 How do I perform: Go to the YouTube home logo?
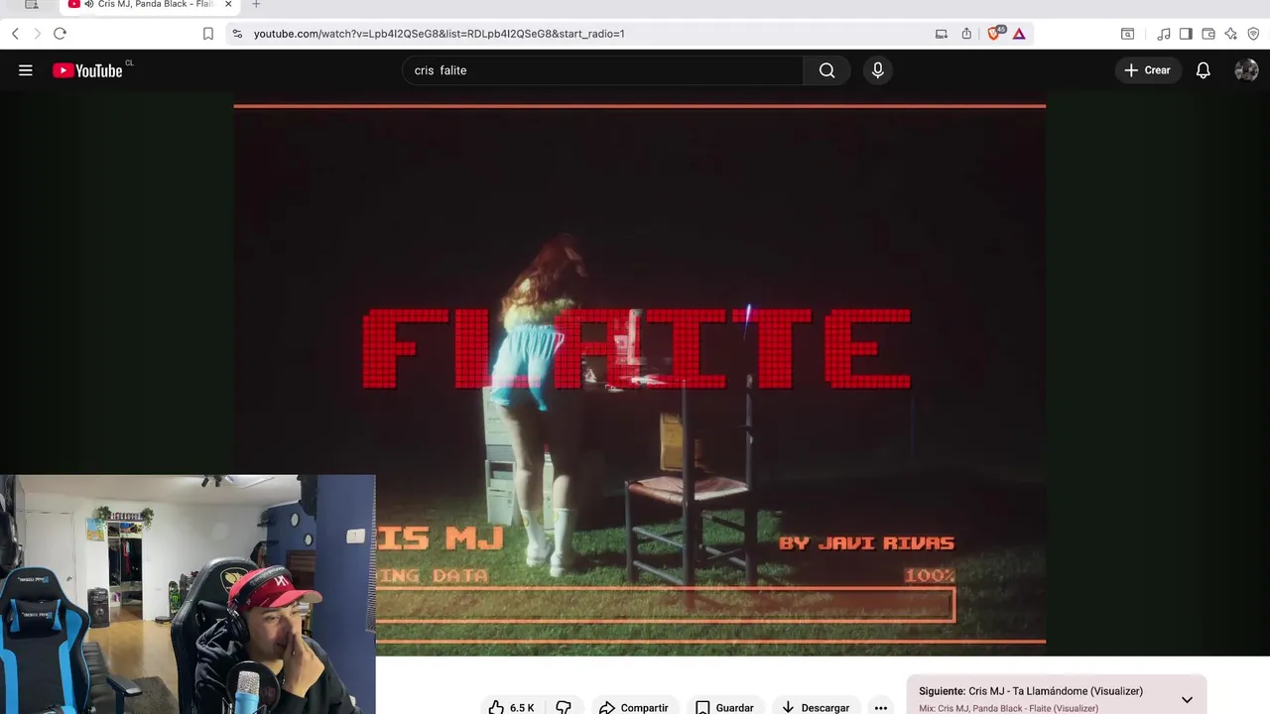click(87, 70)
